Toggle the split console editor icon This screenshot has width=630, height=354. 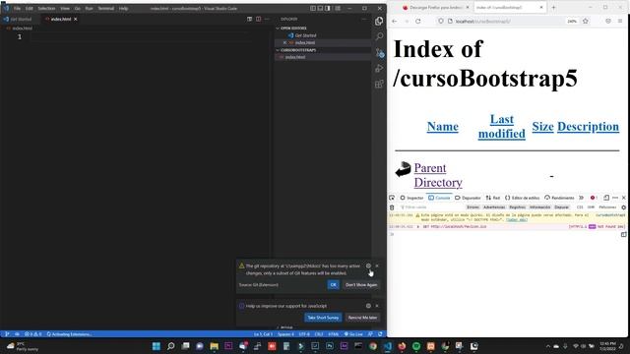tap(623, 234)
